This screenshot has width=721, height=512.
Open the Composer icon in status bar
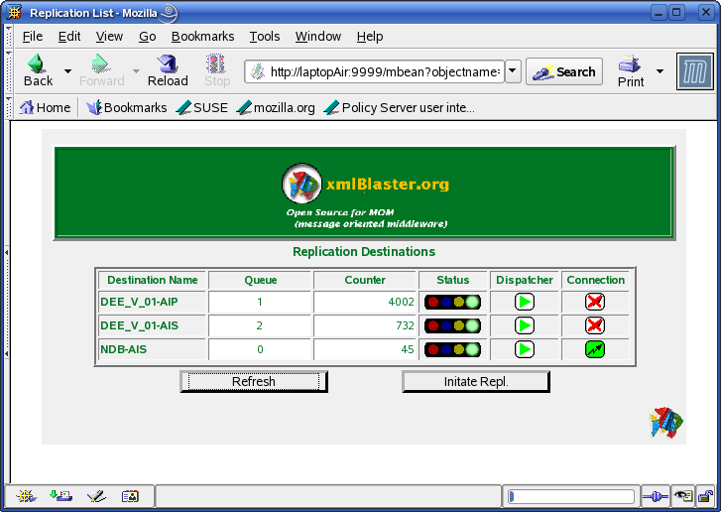pyautogui.click(x=96, y=496)
